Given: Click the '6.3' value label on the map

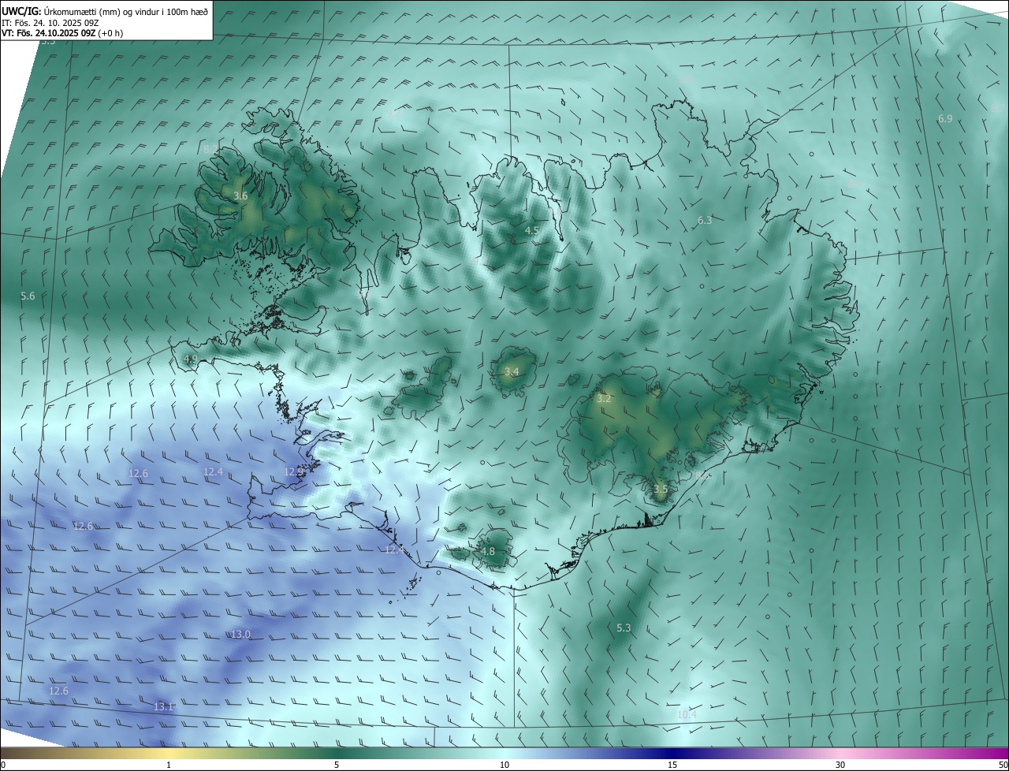Looking at the screenshot, I should click(705, 220).
